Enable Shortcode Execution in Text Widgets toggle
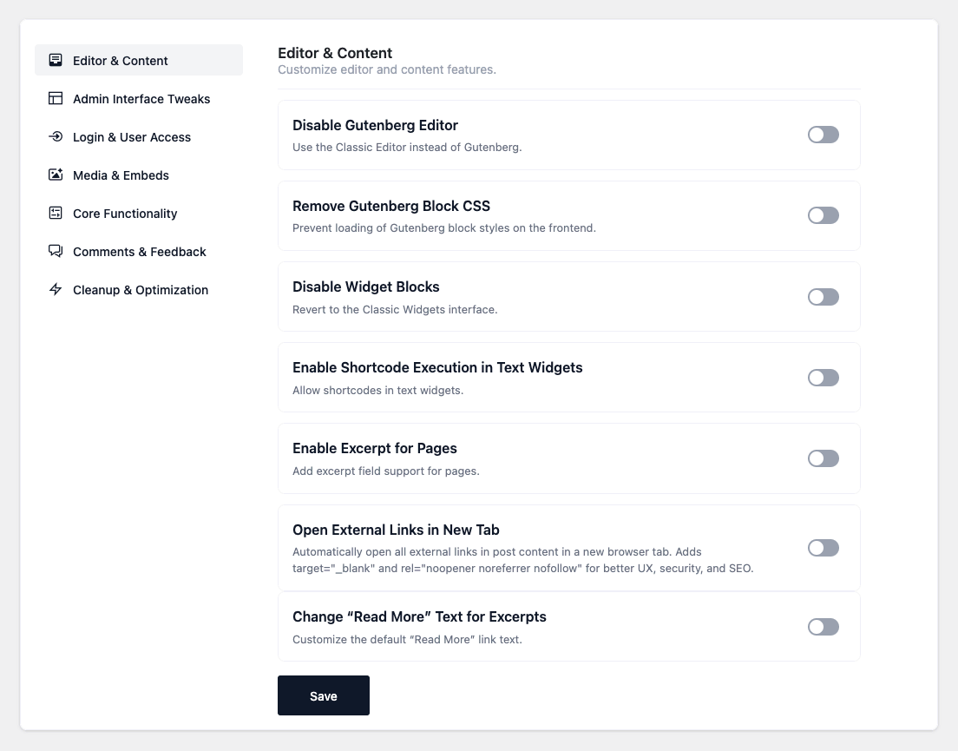Screen dimensions: 958x751 click(x=823, y=378)
